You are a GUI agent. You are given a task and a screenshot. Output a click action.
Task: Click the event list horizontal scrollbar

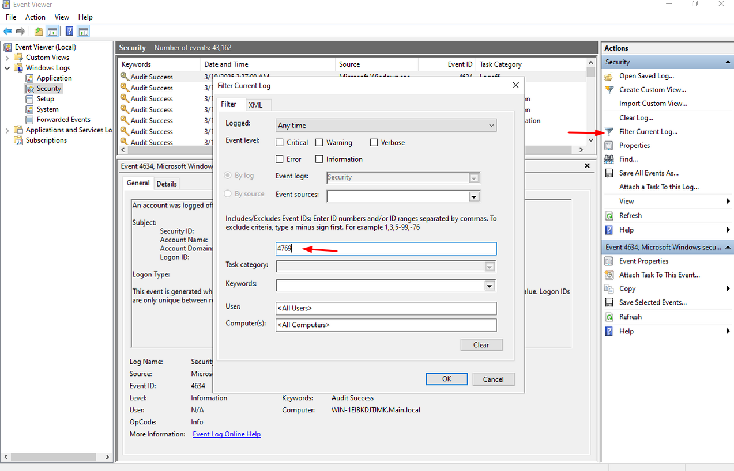click(x=352, y=150)
